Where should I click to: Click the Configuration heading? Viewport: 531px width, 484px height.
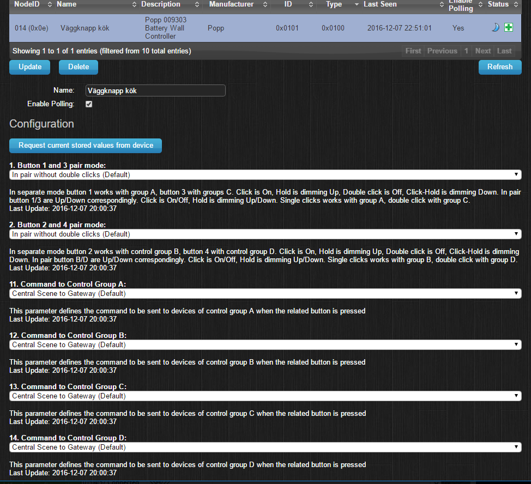tap(41, 124)
